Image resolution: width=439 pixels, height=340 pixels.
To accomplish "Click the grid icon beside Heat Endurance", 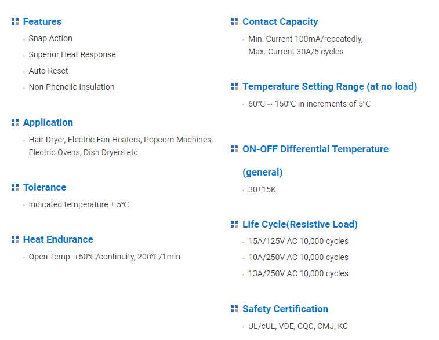I will tap(15, 239).
